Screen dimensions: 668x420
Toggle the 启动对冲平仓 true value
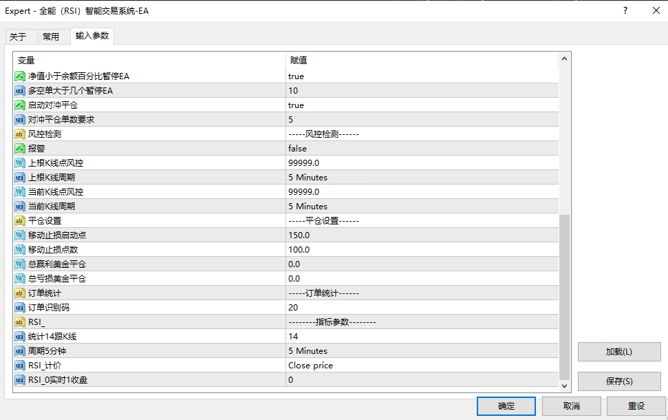coord(421,105)
